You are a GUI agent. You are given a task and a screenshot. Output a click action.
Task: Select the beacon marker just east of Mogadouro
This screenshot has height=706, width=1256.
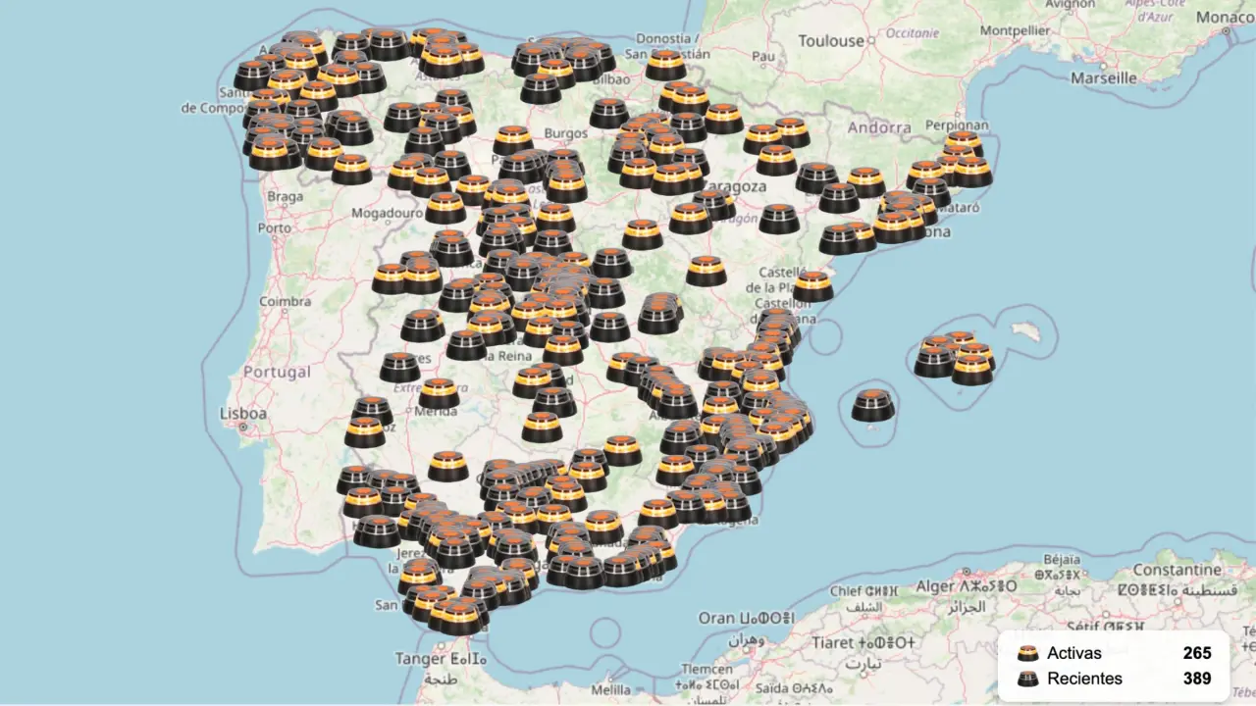[x=445, y=208]
